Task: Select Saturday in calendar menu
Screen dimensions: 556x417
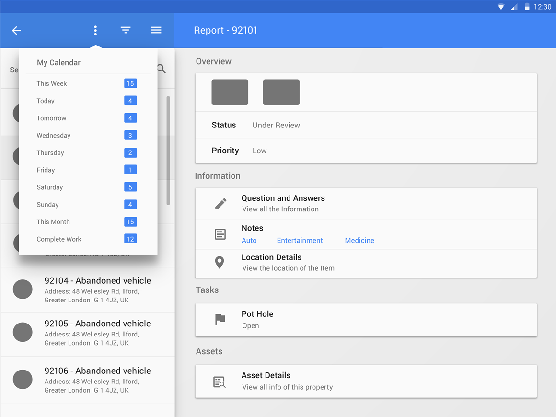Action: 88,187
